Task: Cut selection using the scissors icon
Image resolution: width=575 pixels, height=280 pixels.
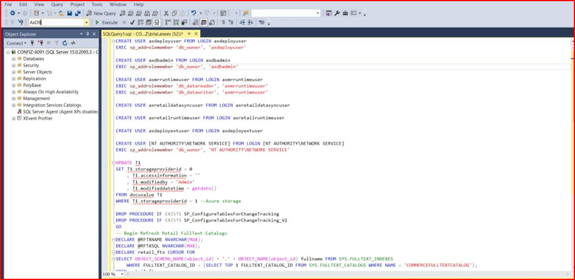Action: (x=166, y=13)
